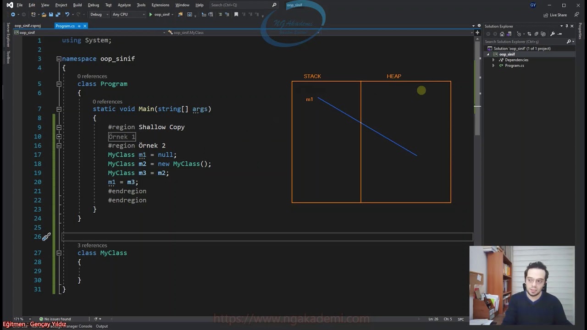Viewport: 587px width, 330px height.
Task: Click the New Project toolbar icon
Action: [x=33, y=14]
